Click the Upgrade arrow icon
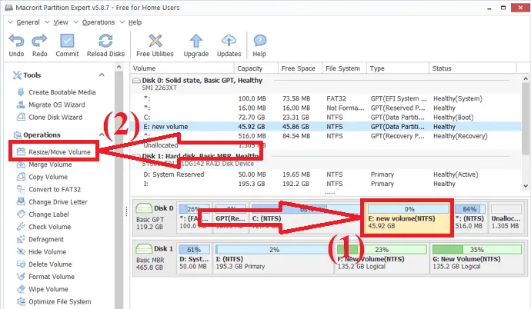 pyautogui.click(x=195, y=41)
